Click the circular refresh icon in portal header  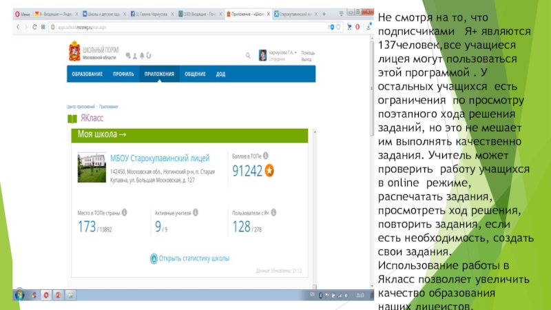pos(149,56)
